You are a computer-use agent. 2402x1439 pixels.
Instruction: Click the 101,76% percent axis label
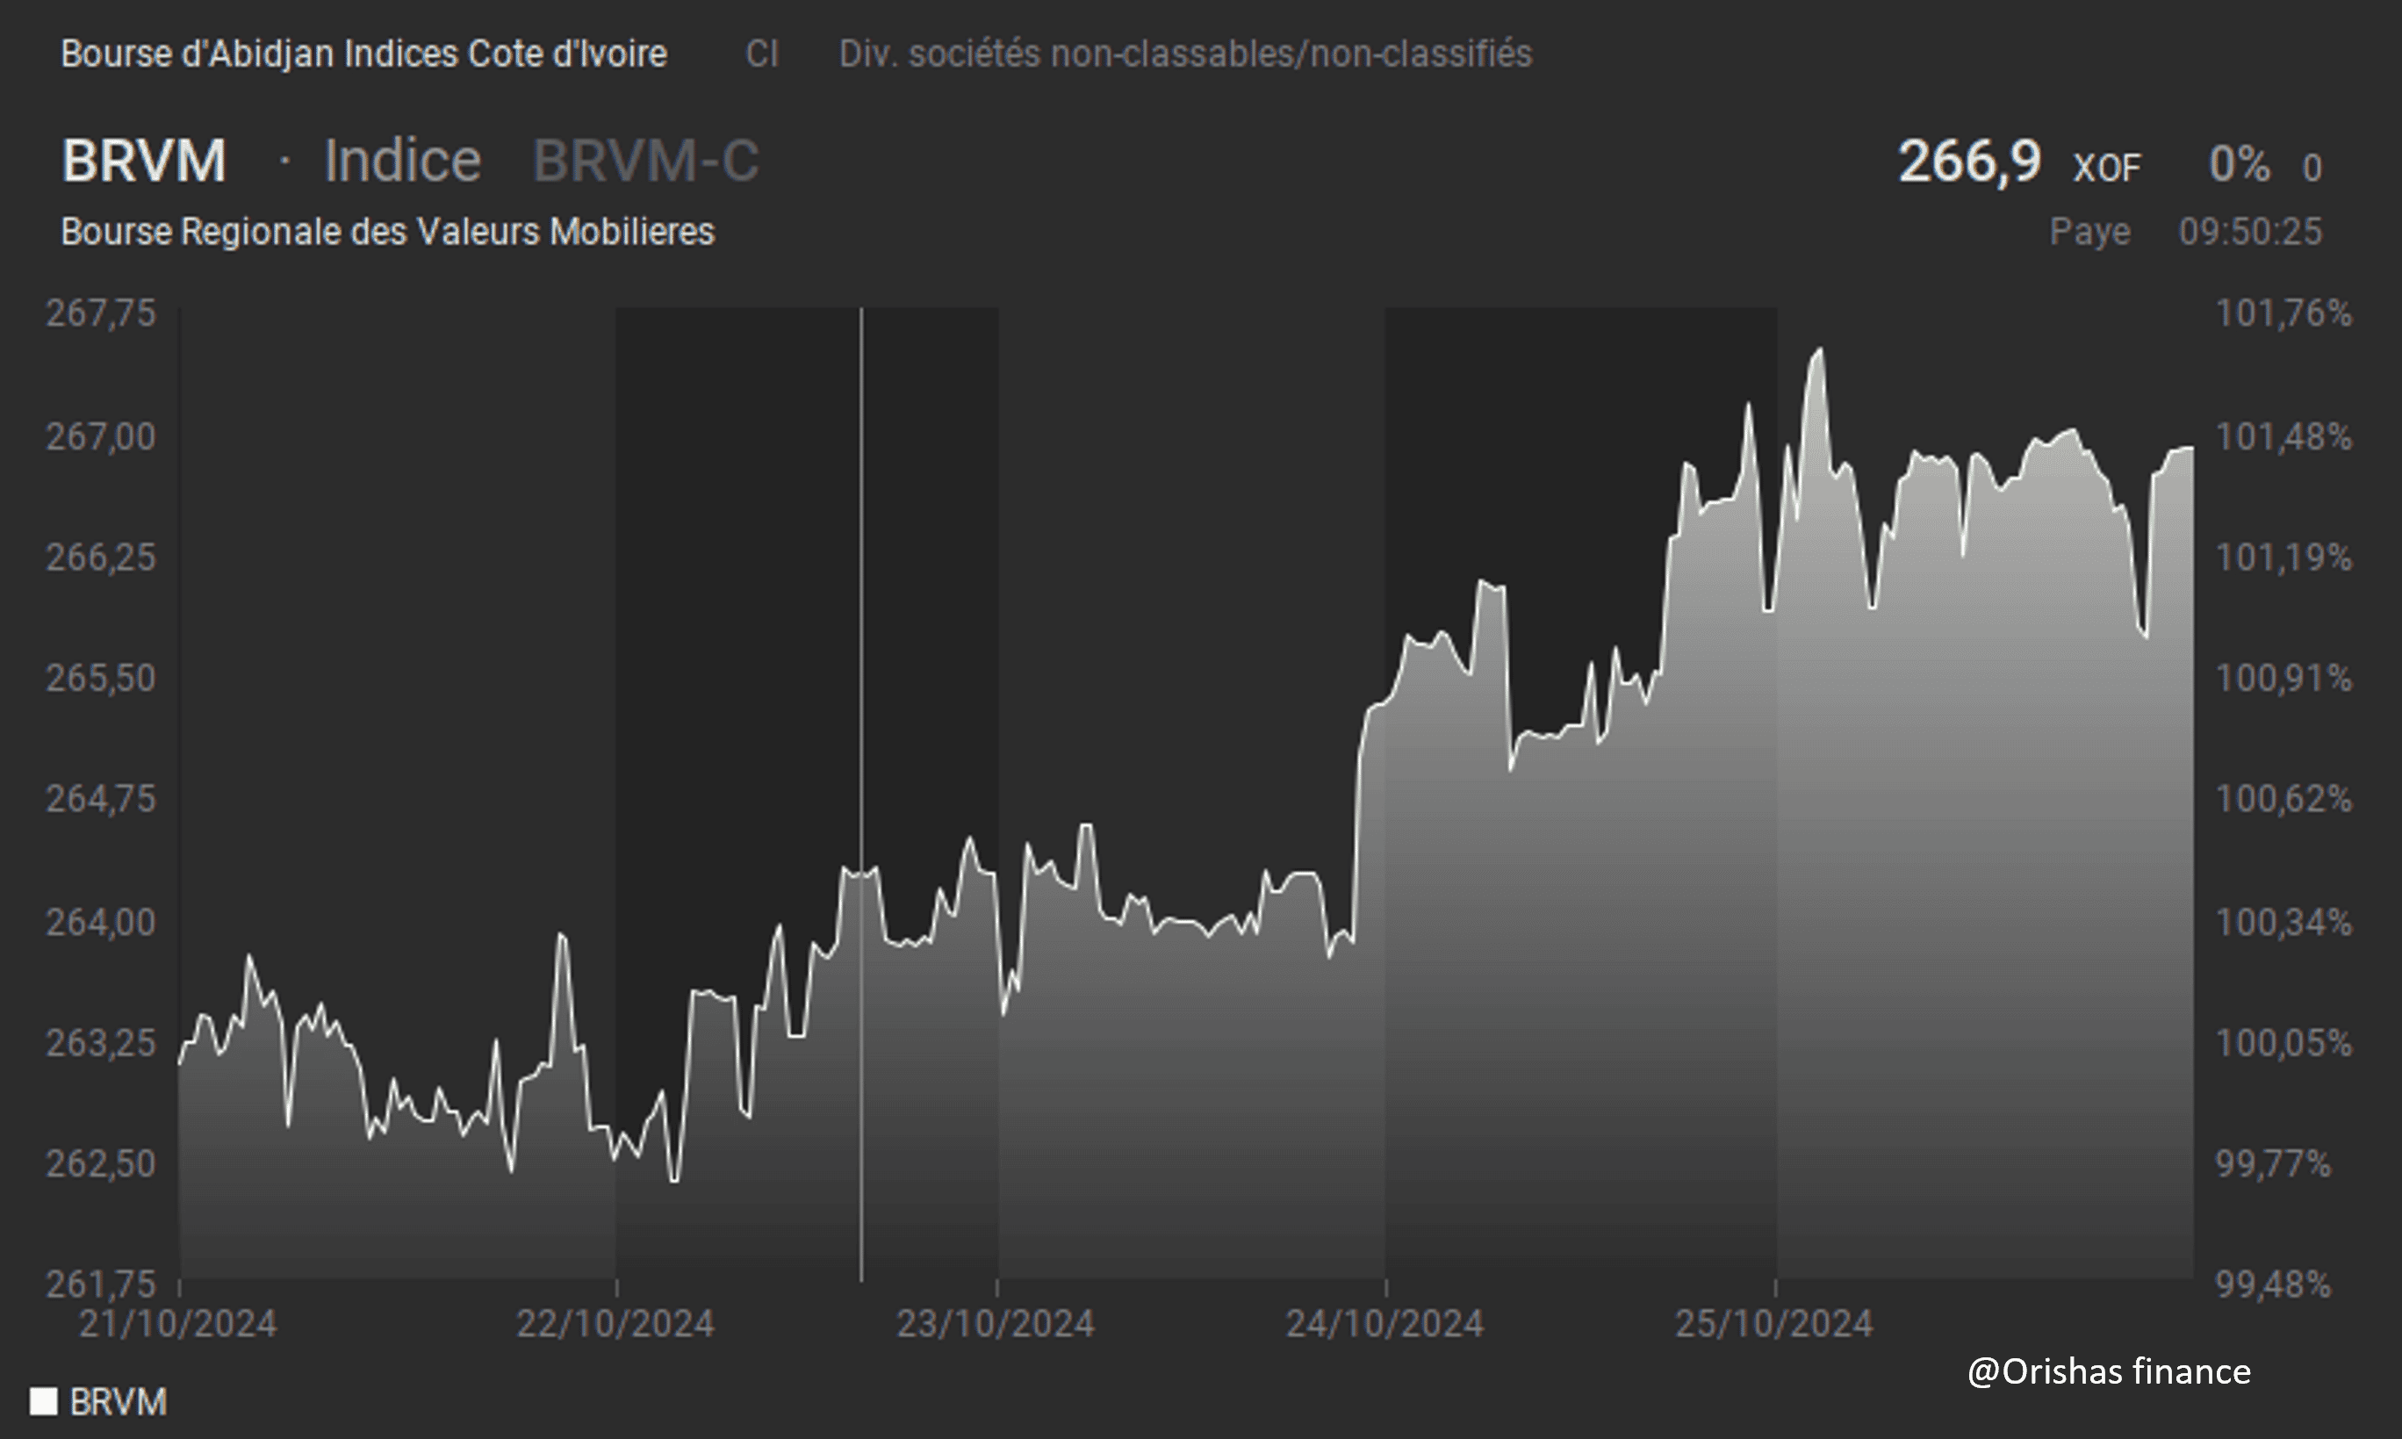(x=2283, y=313)
